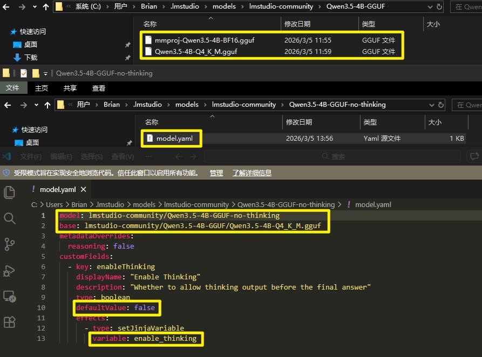Open recent locations dropdown in lower Explorer
The width and height of the screenshot is (482, 357).
(35, 105)
